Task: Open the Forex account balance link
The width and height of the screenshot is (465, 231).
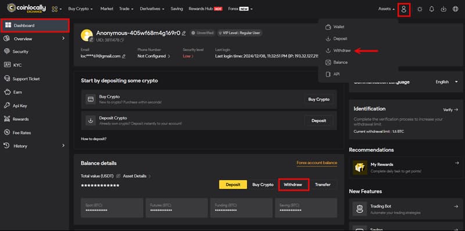Action: click(317, 163)
